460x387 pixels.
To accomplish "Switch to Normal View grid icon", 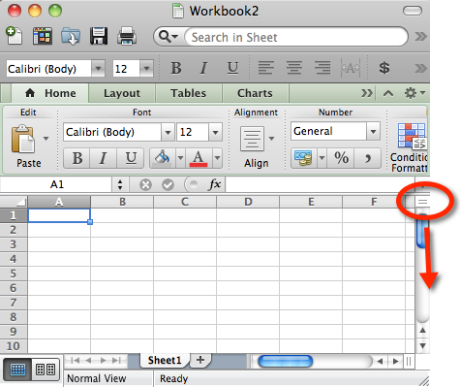I will (x=17, y=369).
